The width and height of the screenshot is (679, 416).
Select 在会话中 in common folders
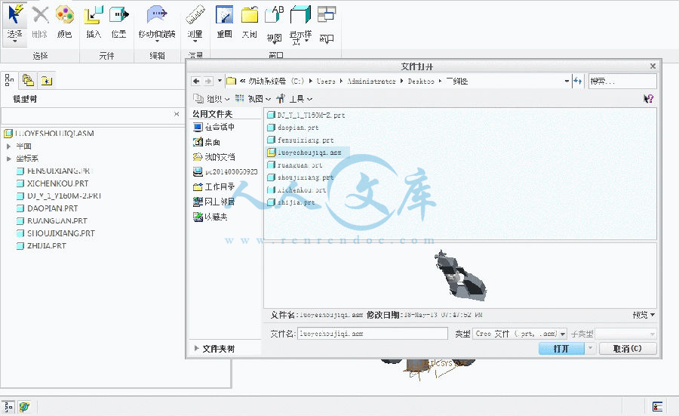214,127
